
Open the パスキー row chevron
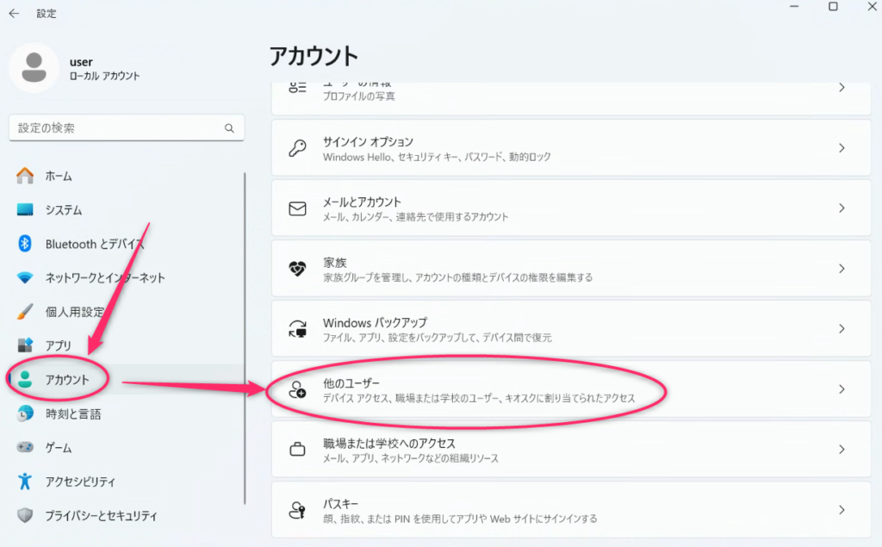pos(842,510)
